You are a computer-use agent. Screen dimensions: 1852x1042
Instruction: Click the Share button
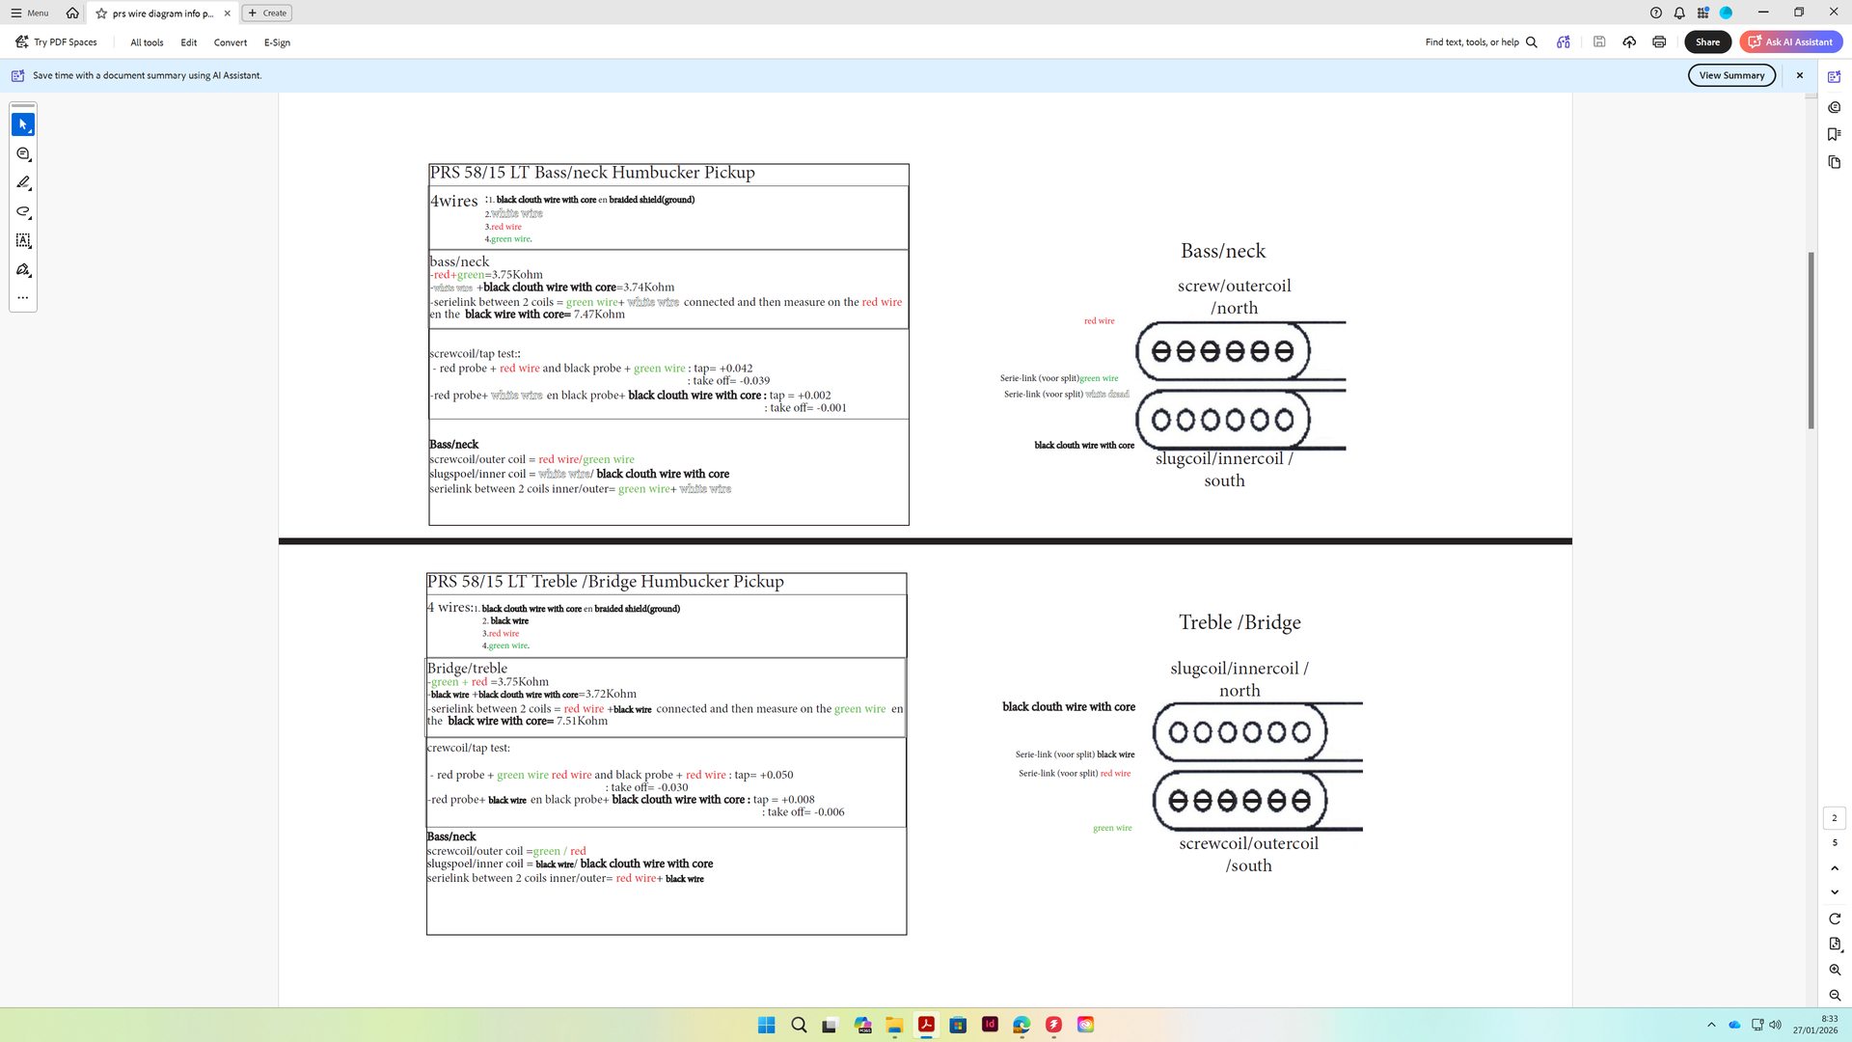click(x=1707, y=41)
